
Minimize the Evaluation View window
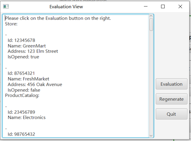coord(146,6)
